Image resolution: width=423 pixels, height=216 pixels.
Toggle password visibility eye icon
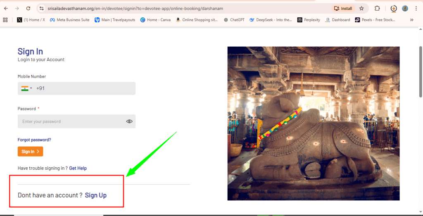129,121
